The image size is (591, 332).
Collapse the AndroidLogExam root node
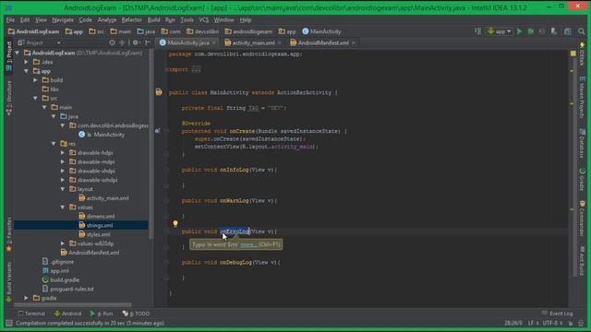click(18, 53)
